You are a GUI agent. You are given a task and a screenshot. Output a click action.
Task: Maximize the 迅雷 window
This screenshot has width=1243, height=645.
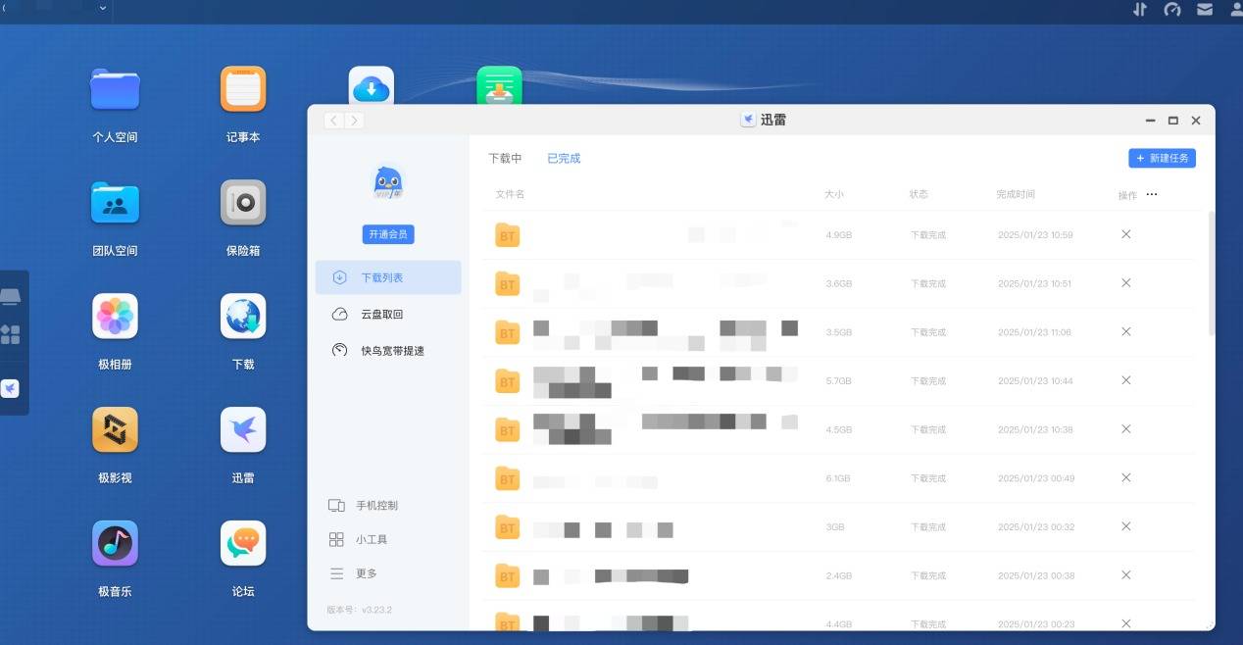point(1172,121)
